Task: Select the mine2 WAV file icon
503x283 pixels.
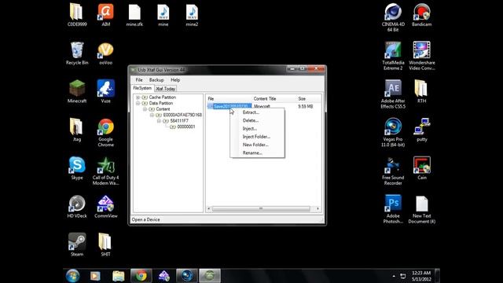Action: coord(192,14)
